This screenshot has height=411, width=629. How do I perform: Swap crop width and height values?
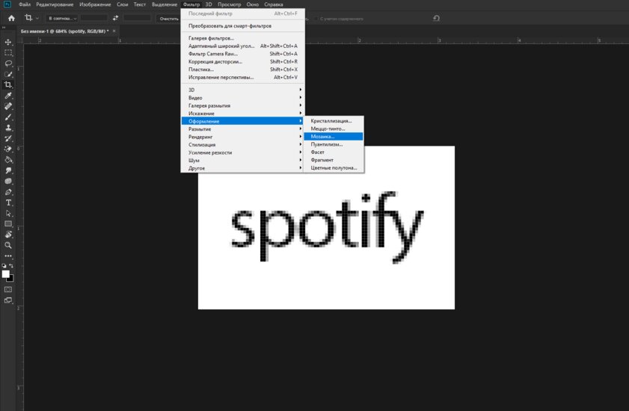[115, 18]
